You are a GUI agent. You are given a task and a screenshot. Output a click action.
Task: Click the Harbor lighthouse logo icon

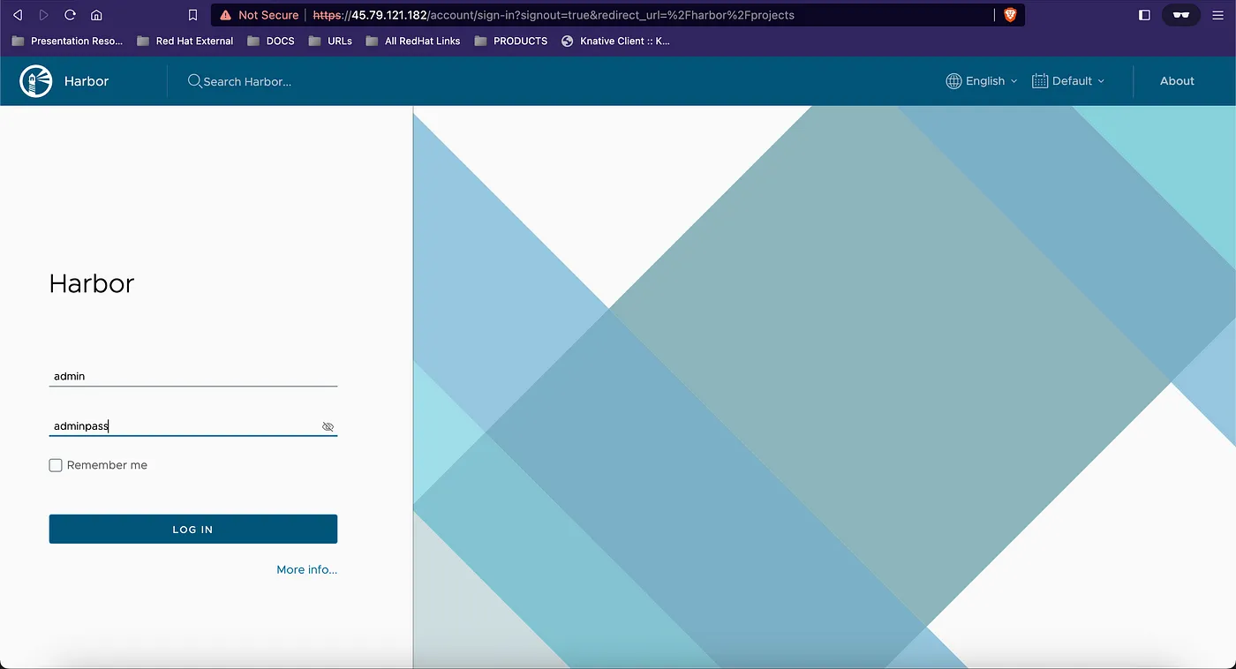36,81
